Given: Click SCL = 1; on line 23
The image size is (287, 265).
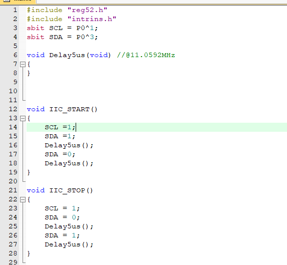Looking at the screenshot, I should click(x=62, y=208).
